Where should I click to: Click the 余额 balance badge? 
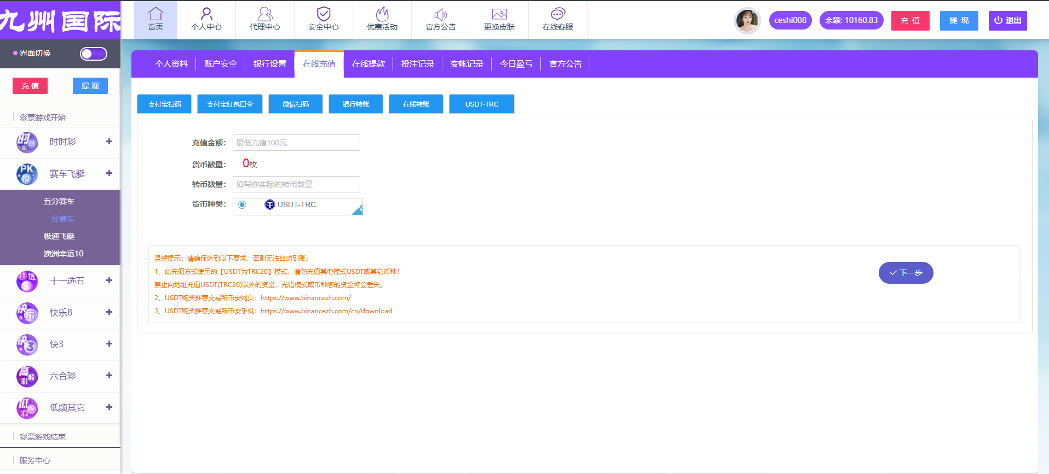pos(851,20)
